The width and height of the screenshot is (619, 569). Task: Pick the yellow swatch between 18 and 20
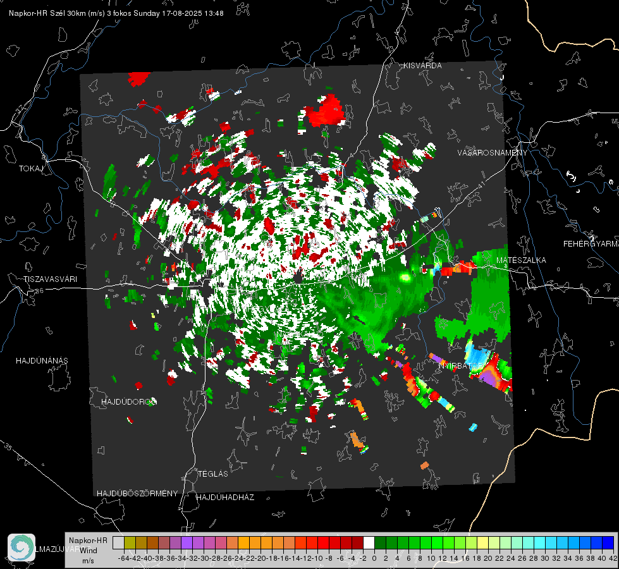[x=483, y=542]
